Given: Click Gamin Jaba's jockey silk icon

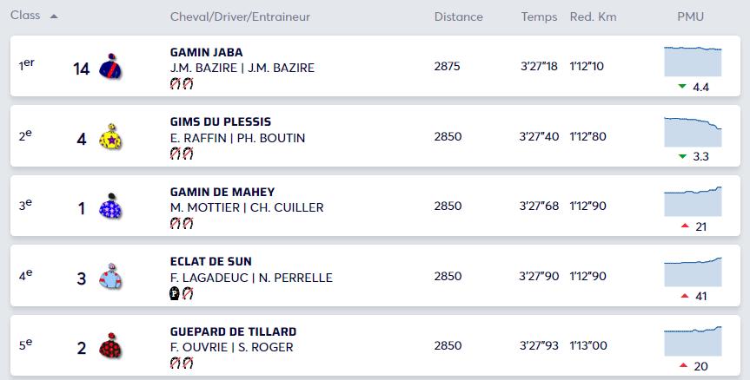Looking at the screenshot, I should click(110, 67).
